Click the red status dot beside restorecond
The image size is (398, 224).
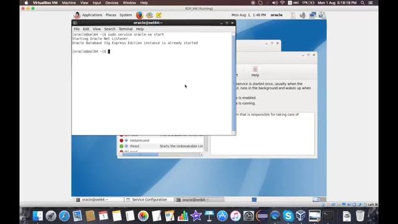tap(121, 141)
